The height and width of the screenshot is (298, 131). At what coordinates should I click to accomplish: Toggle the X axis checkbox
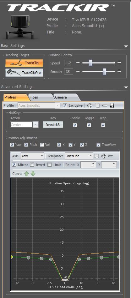(59, 145)
